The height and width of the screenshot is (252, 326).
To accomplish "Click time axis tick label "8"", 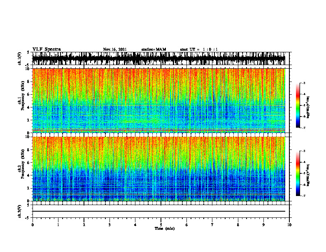I will pos(238,225).
